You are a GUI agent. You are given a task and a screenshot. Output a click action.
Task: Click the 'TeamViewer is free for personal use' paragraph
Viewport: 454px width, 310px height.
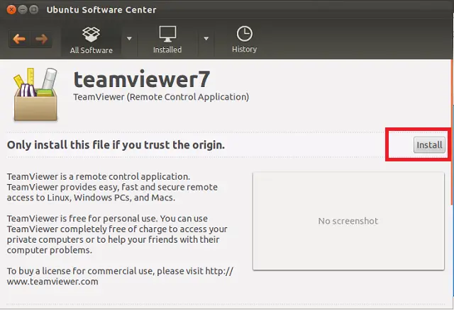(117, 234)
